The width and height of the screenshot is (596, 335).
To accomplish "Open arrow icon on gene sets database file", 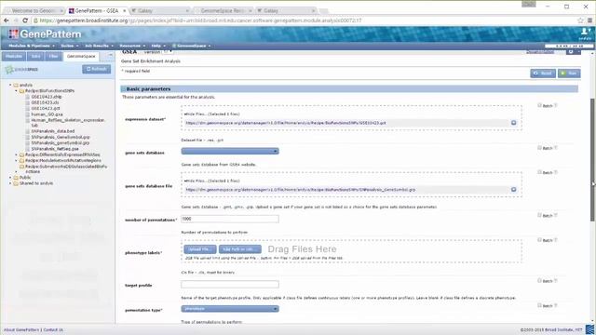I will [513, 189].
